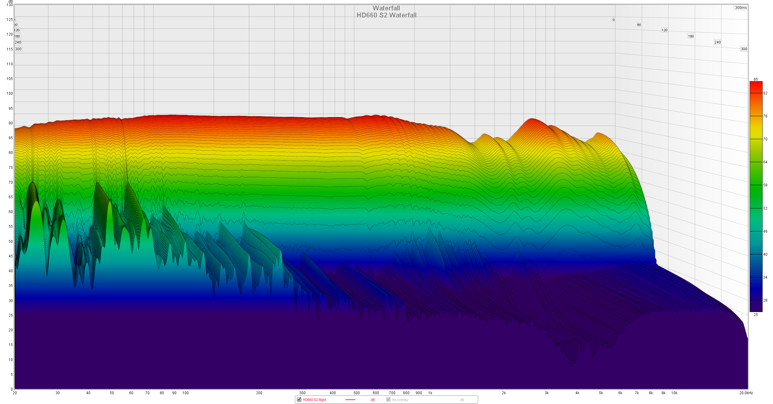
Task: Click the 20.0kHz frequency axis label
Action: (x=746, y=393)
